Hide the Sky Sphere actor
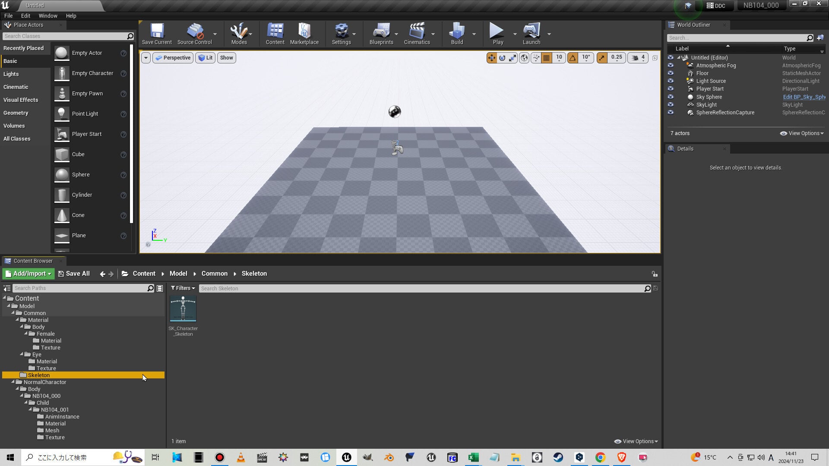The image size is (829, 466). (x=671, y=97)
